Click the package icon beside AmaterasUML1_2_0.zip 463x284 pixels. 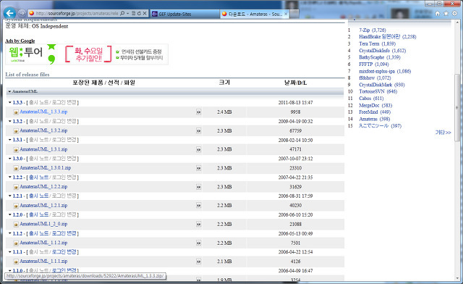[x=16, y=225]
